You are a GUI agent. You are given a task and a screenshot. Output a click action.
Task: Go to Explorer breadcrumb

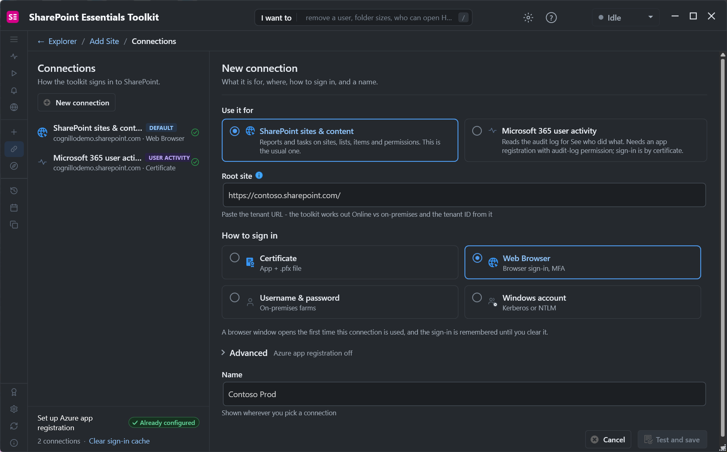(x=62, y=41)
